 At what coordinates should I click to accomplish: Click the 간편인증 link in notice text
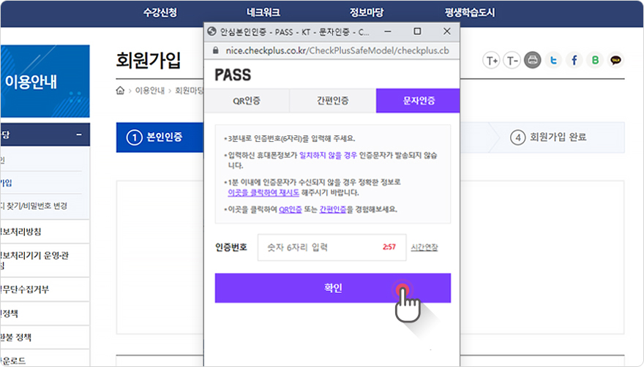point(333,209)
